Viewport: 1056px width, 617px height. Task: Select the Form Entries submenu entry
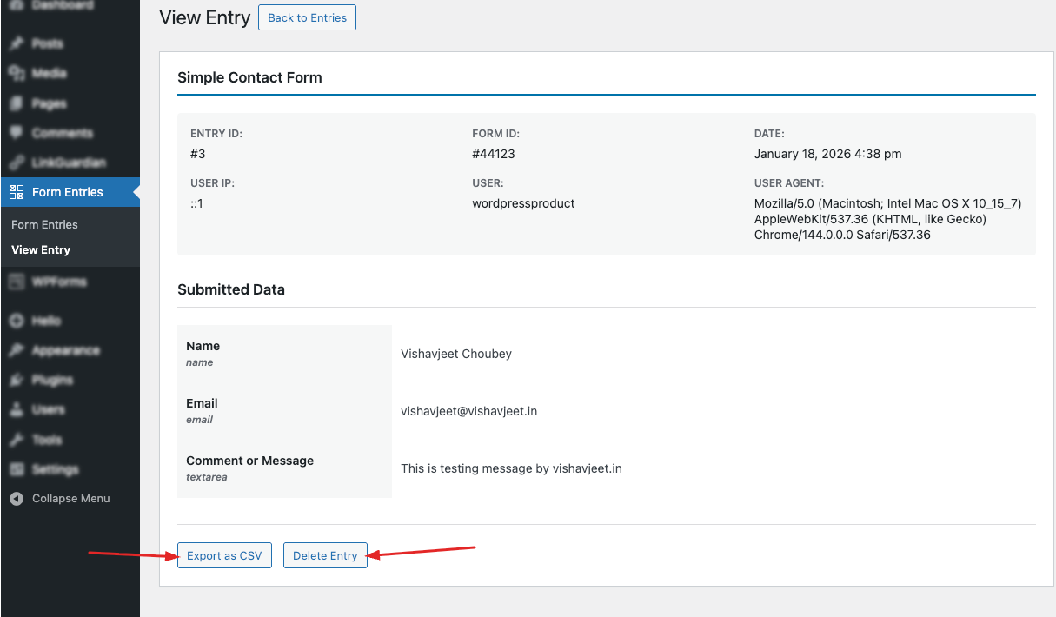pos(44,224)
